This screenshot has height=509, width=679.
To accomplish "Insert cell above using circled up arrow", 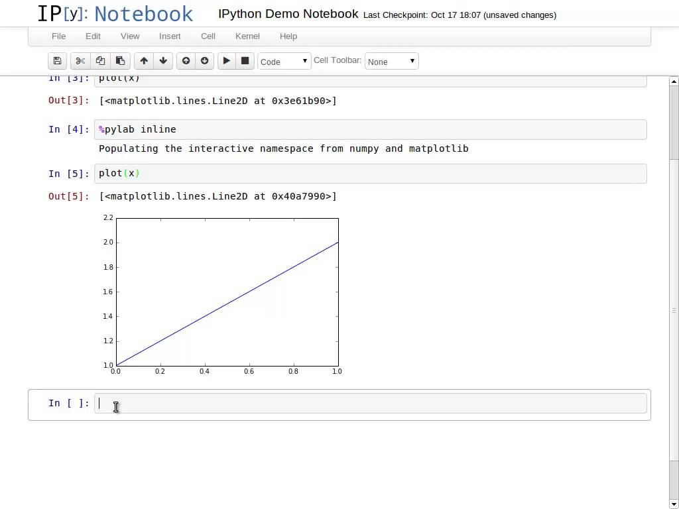I will pos(186,61).
